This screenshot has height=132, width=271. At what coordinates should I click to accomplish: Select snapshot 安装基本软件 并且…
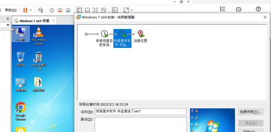tap(122, 38)
